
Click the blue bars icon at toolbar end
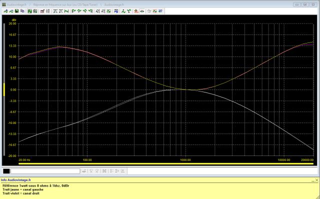(160, 11)
